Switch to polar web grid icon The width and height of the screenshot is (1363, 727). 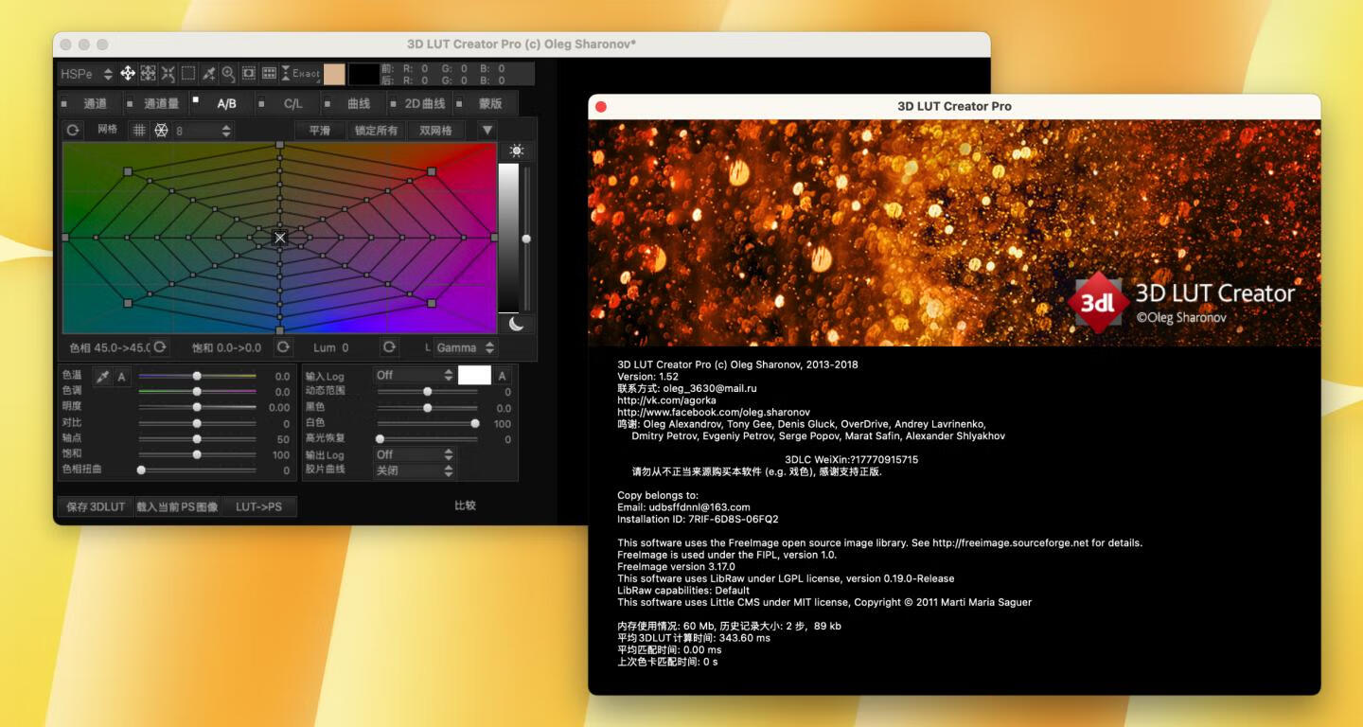(161, 131)
